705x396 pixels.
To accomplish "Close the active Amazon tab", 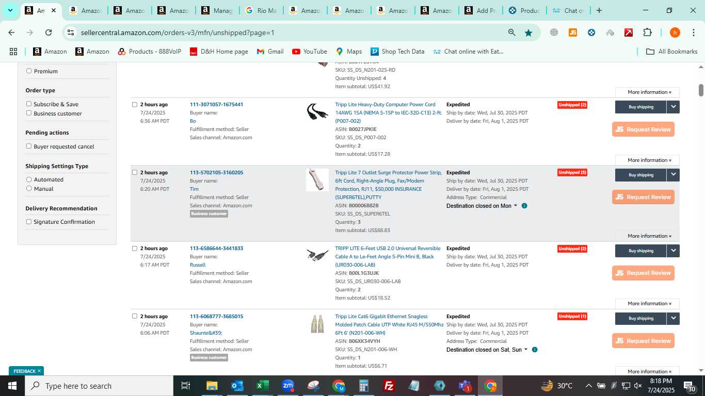I will coord(54,10).
